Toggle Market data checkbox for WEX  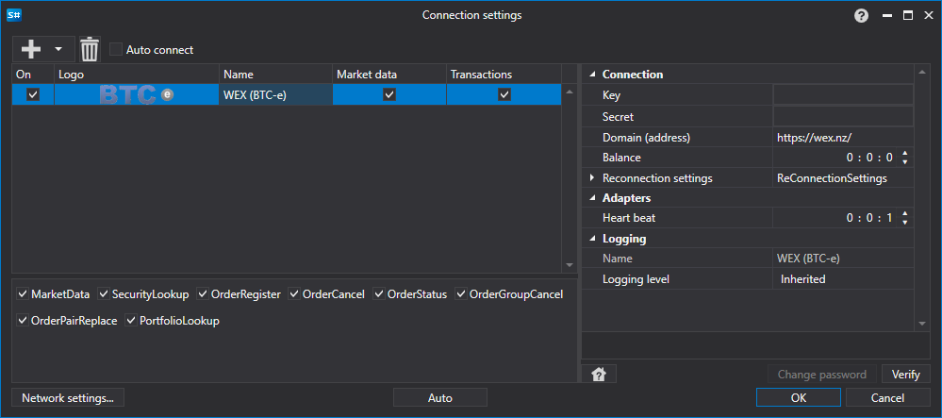(x=389, y=94)
